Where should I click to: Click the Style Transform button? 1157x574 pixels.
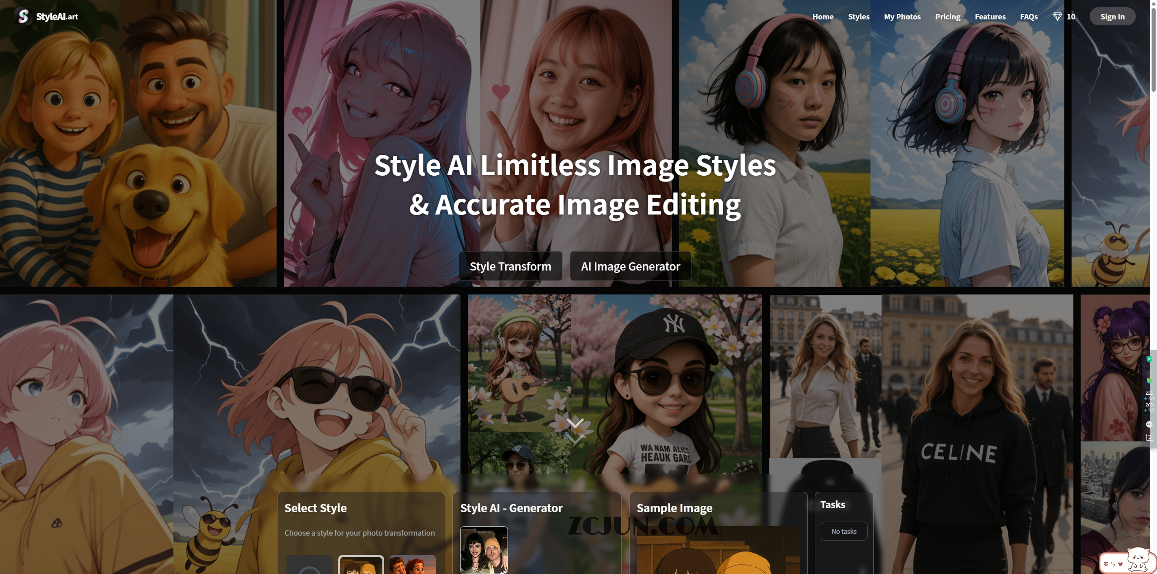[510, 266]
